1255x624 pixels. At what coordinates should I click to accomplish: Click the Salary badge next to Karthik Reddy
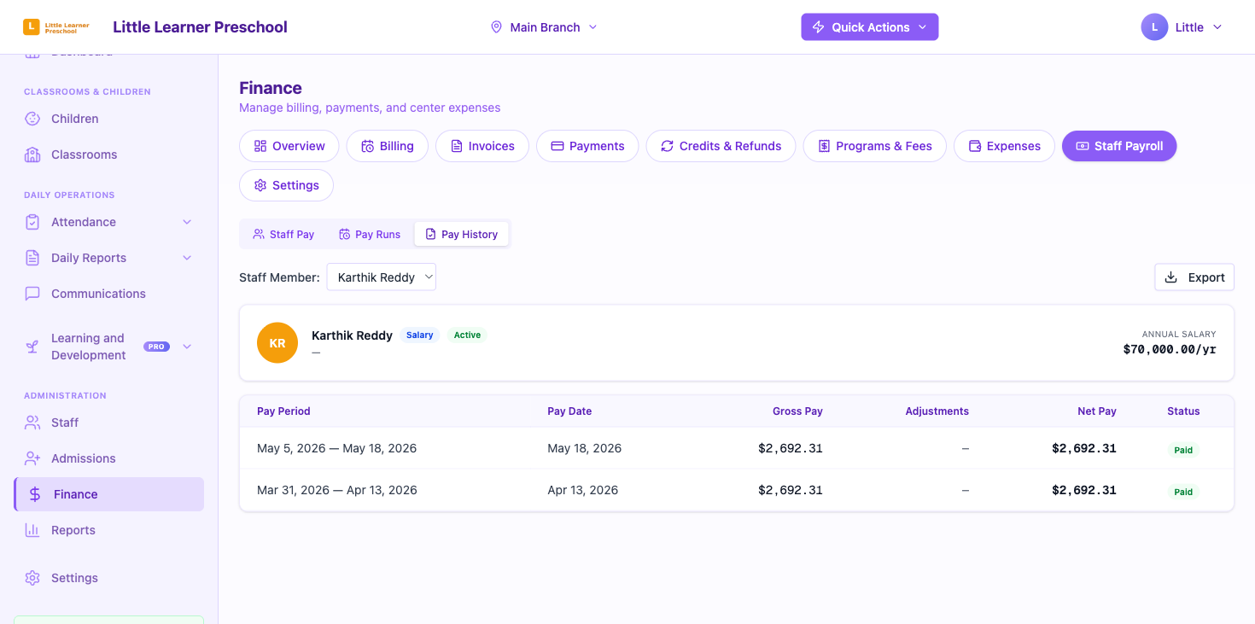tap(420, 335)
